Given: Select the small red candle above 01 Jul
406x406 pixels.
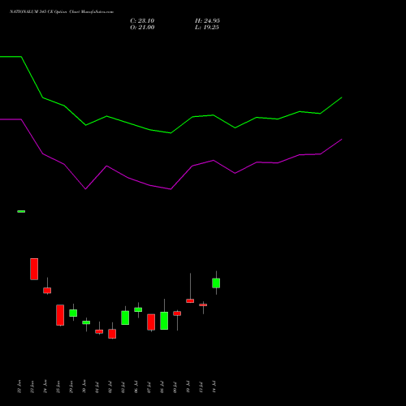Looking at the screenshot, I should [99, 331].
